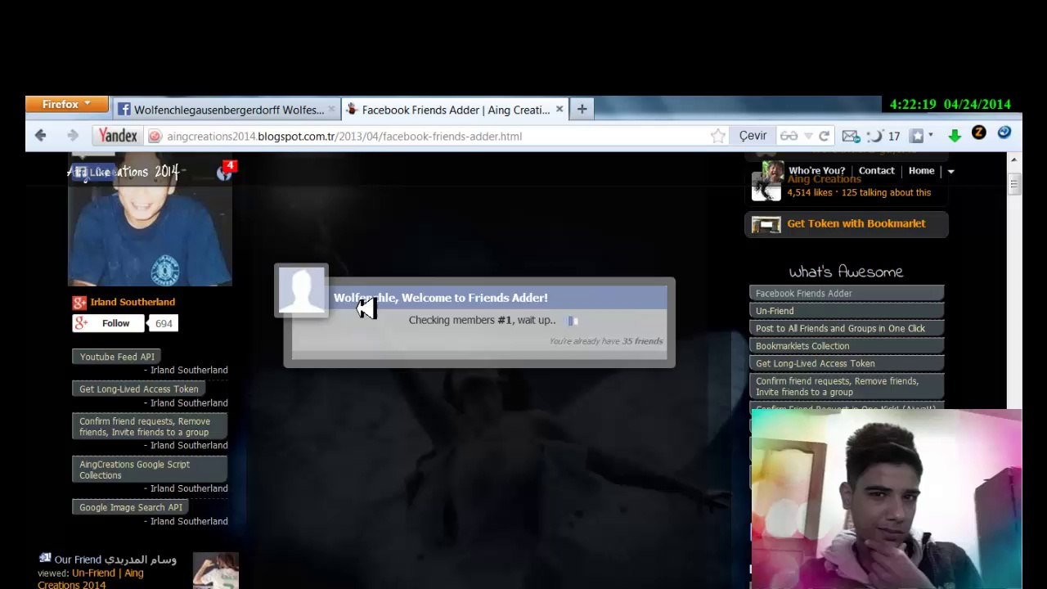Click the Çevir translate button
The width and height of the screenshot is (1047, 589).
coord(753,136)
